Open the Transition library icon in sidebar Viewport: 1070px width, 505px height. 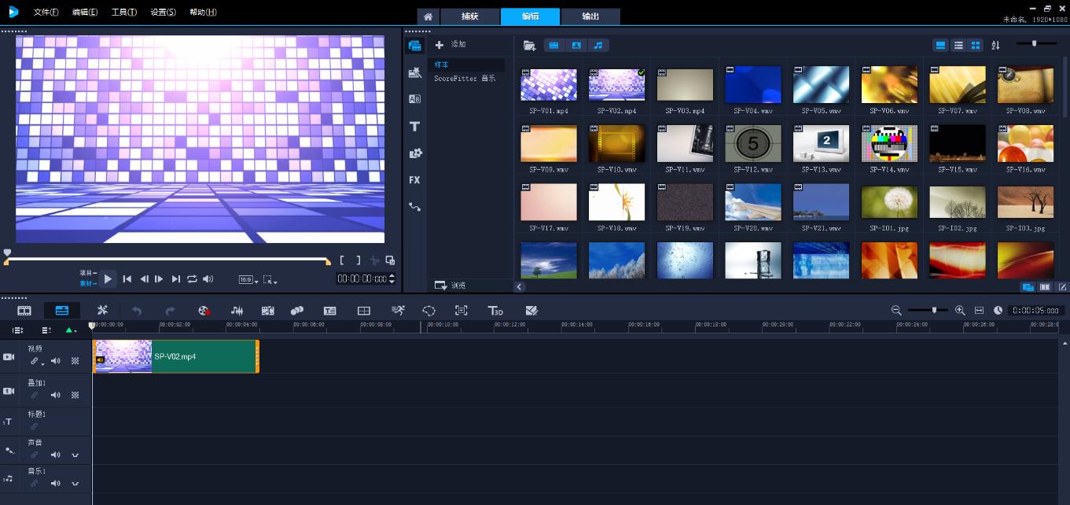point(414,99)
